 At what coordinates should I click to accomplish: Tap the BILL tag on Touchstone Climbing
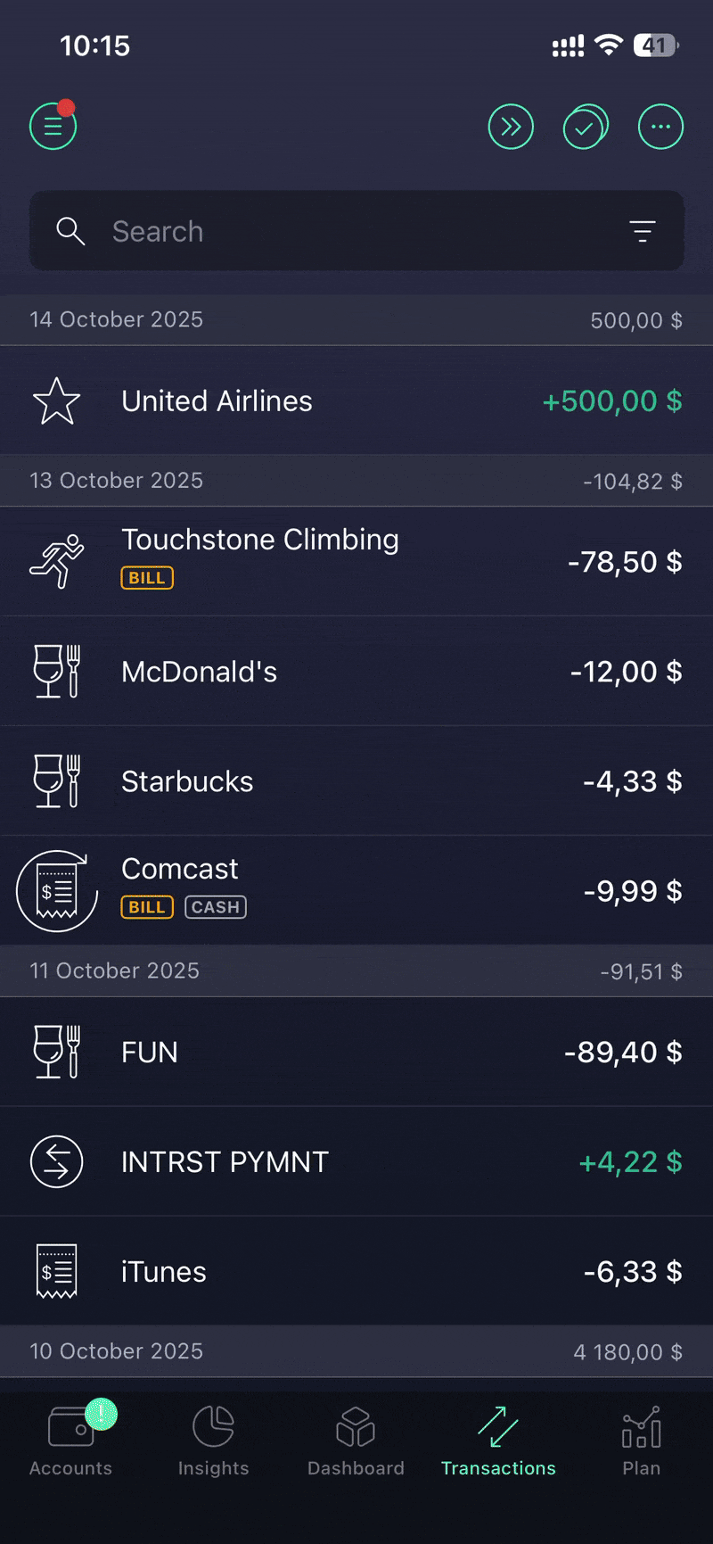click(147, 578)
